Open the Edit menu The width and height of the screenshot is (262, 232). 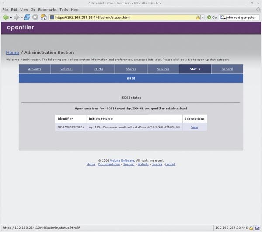pos(14,10)
